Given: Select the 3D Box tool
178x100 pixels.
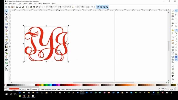Looking at the screenshot, I should (x=6, y=27).
